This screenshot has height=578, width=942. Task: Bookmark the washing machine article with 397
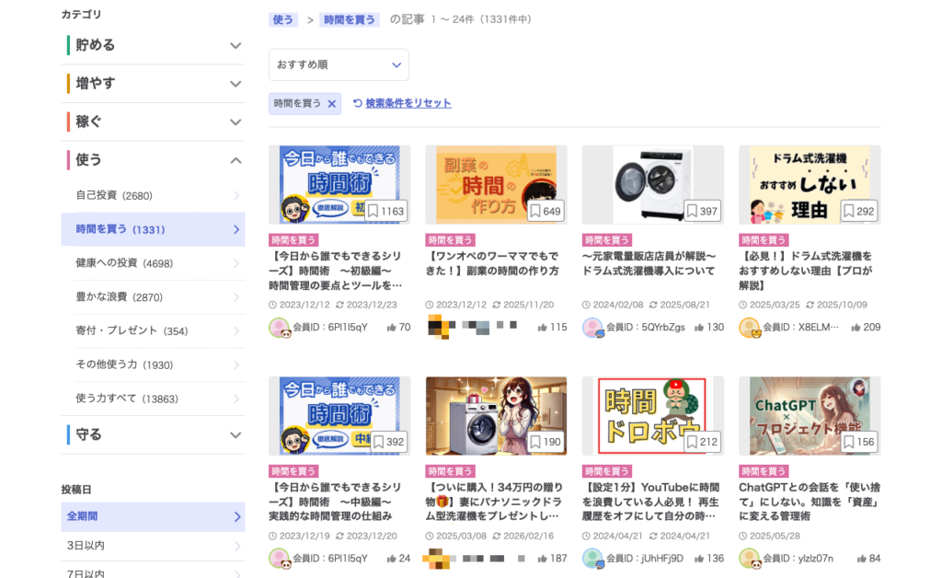[x=692, y=212]
